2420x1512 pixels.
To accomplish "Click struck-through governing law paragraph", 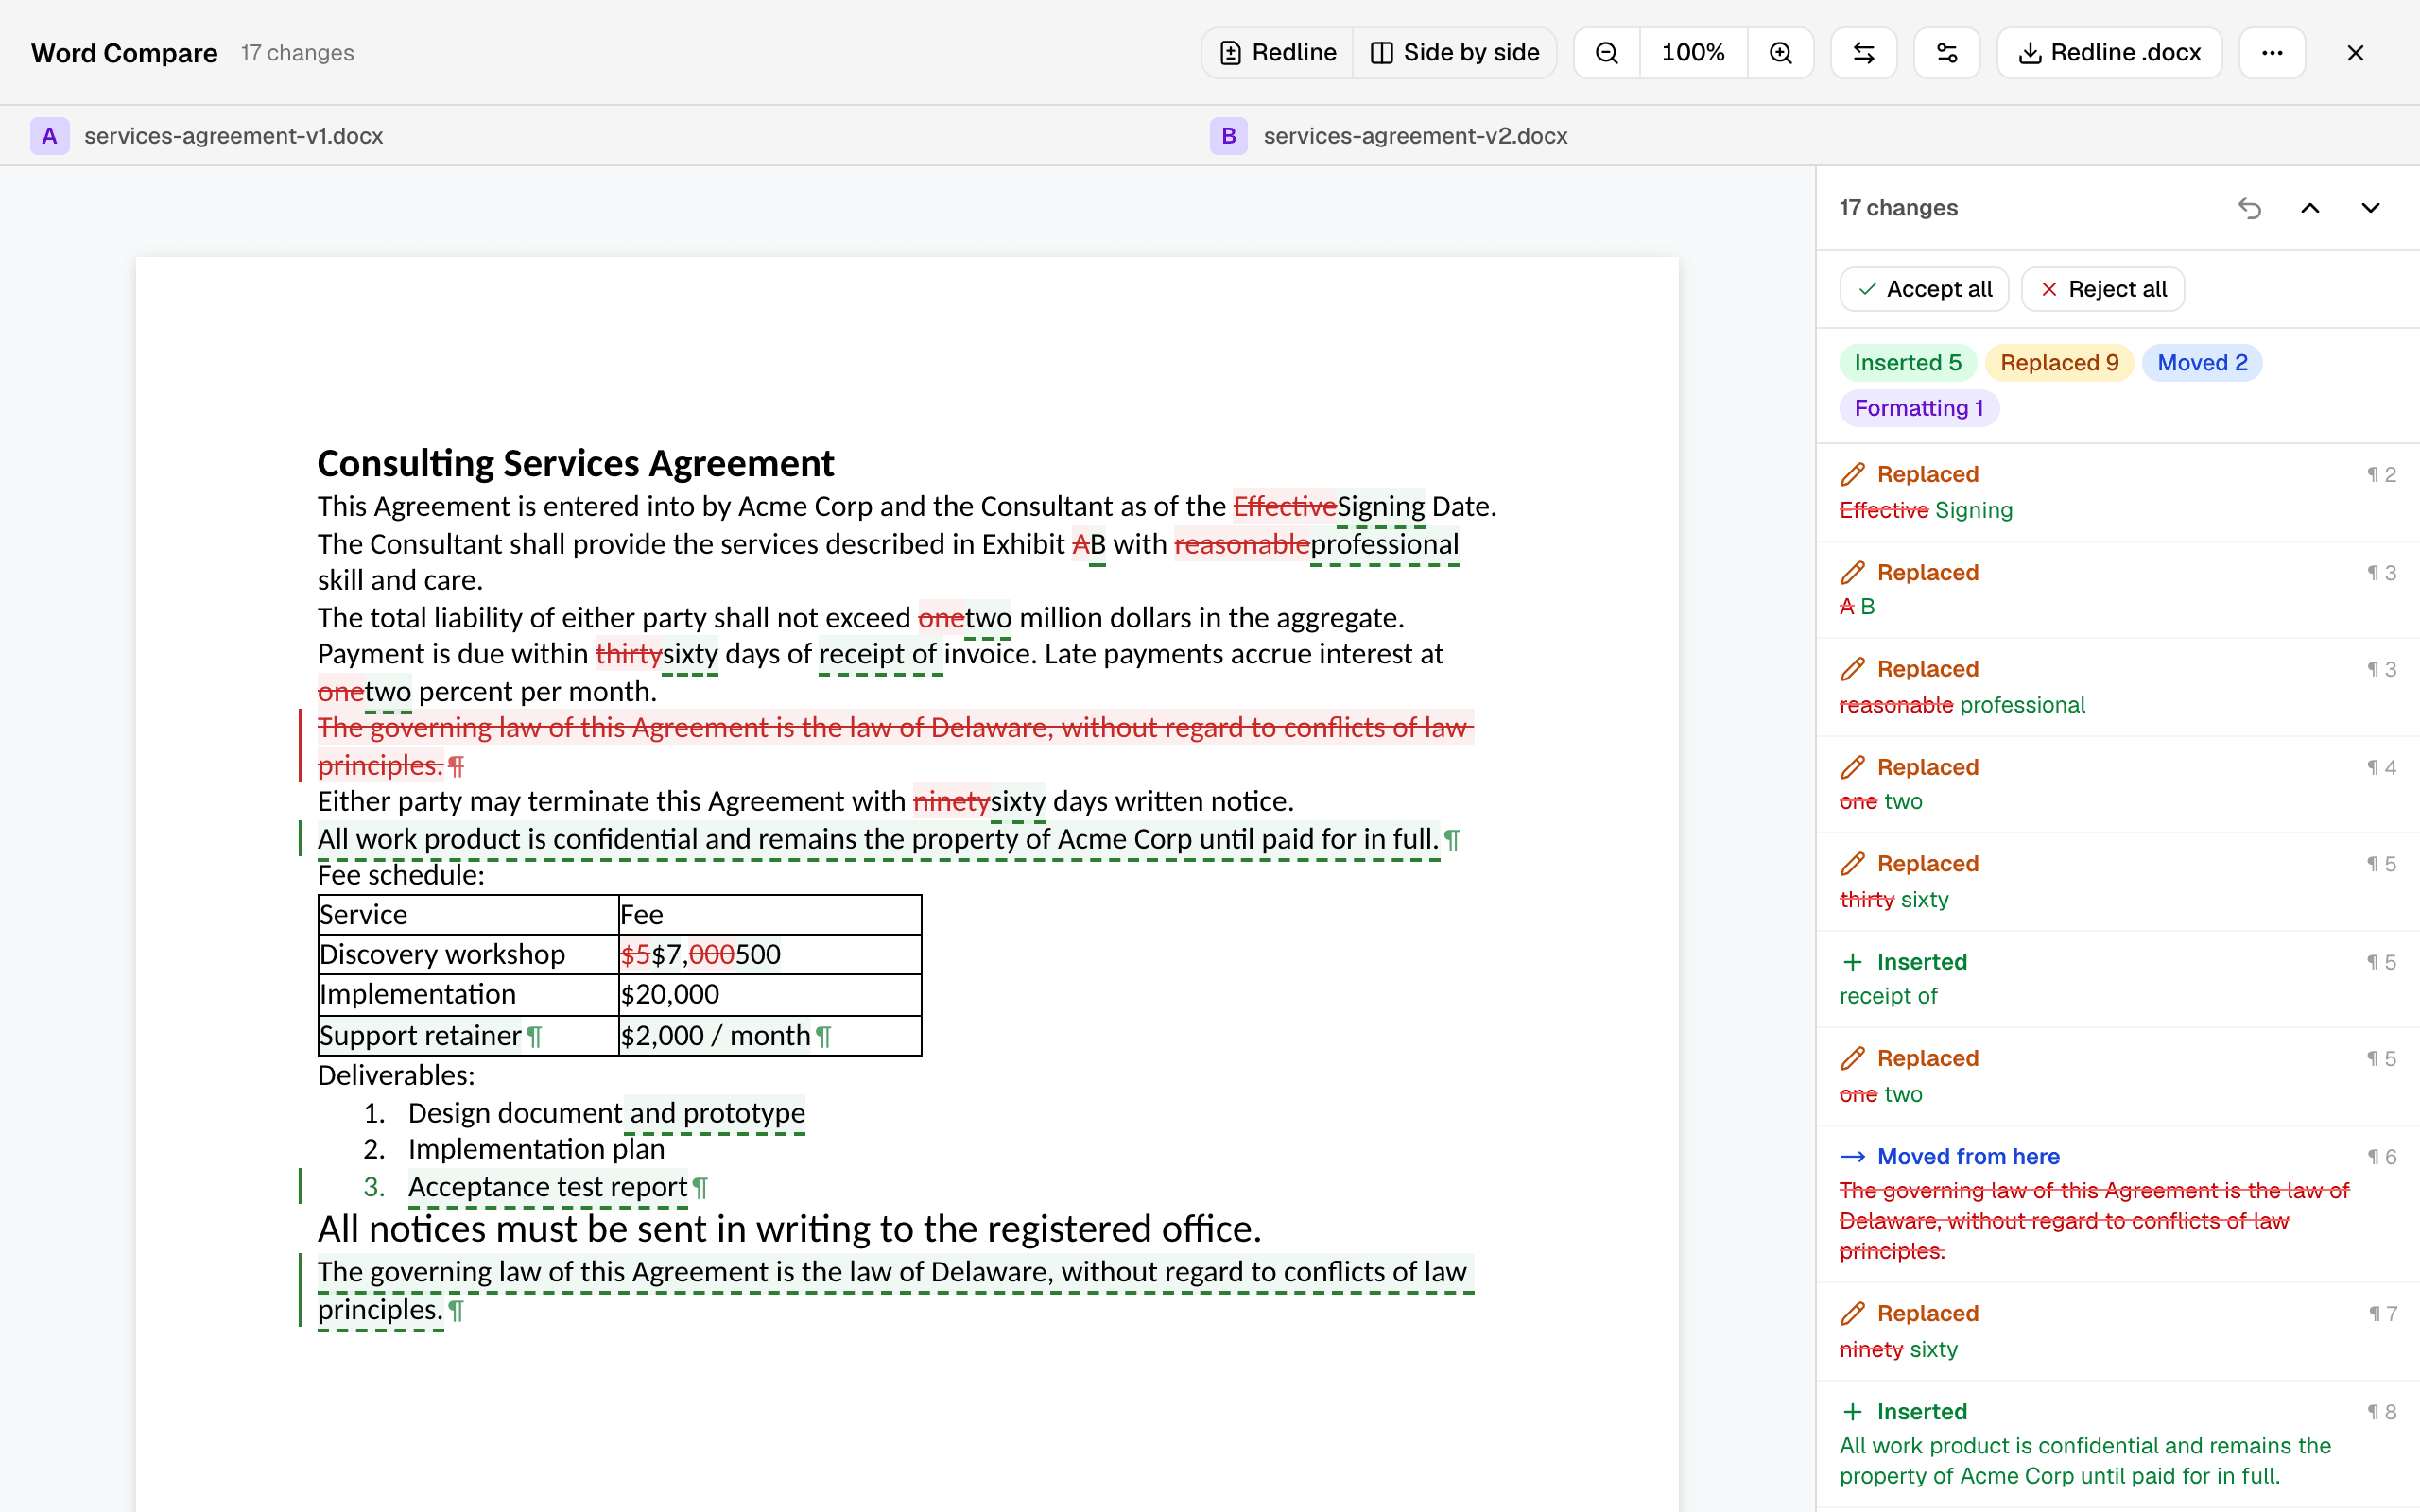I will pyautogui.click(x=895, y=746).
